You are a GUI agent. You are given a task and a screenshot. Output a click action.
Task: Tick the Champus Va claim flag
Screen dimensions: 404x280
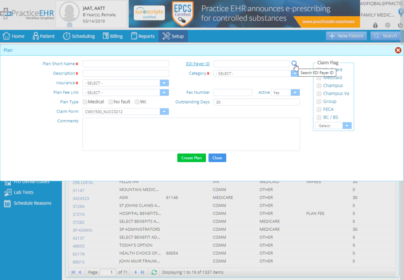click(x=319, y=93)
